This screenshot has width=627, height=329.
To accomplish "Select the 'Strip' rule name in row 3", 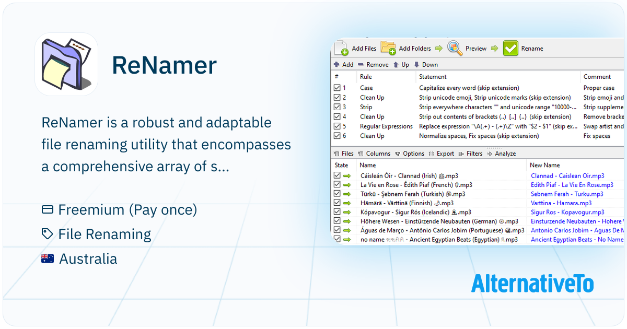I will click(x=366, y=107).
